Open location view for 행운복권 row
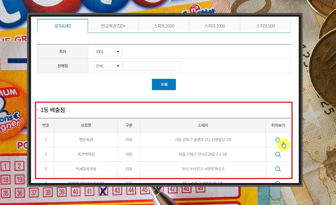 pos(278,140)
